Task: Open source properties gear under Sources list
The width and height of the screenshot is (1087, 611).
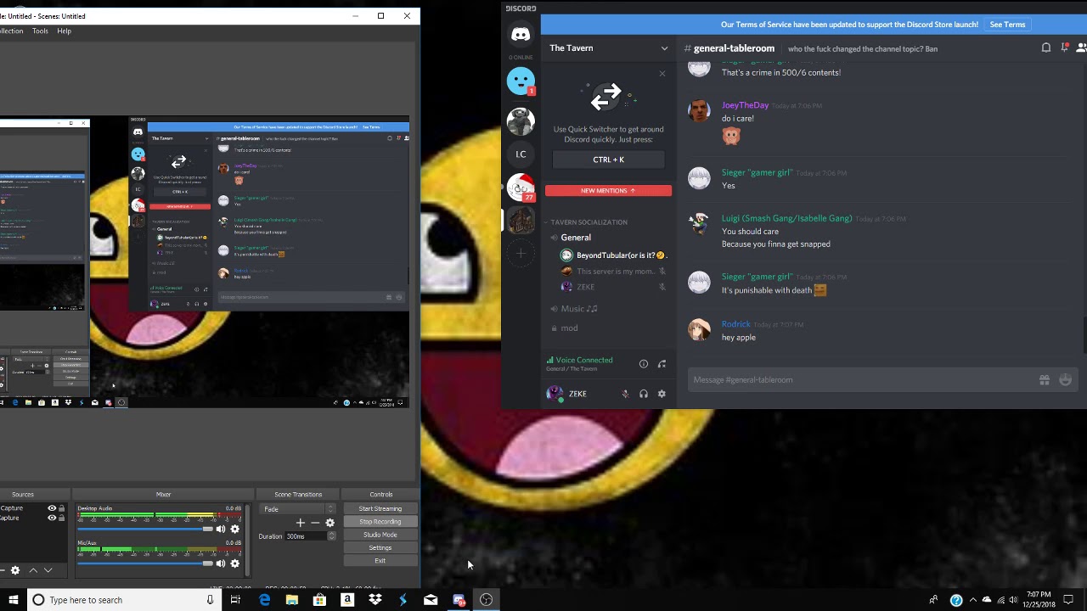Action: point(14,570)
